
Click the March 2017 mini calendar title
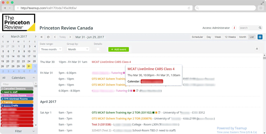[19, 37]
